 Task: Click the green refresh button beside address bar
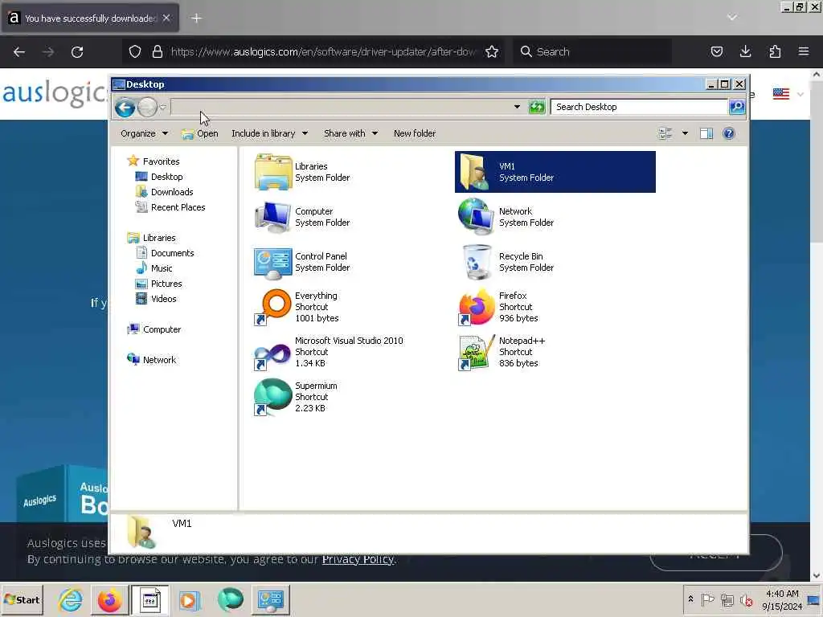537,107
